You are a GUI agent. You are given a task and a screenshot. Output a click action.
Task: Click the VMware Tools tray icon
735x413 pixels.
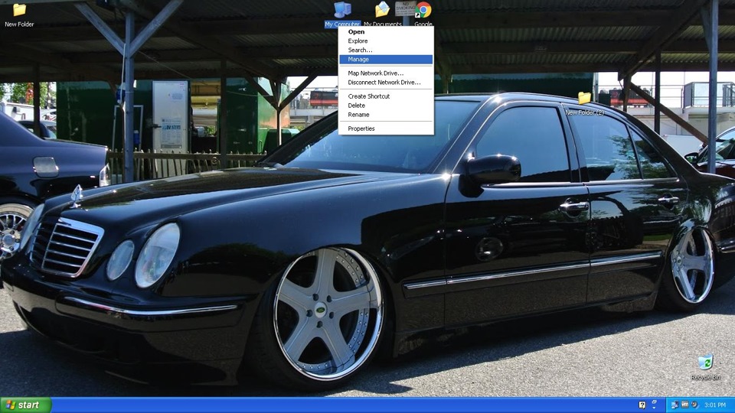click(x=684, y=405)
